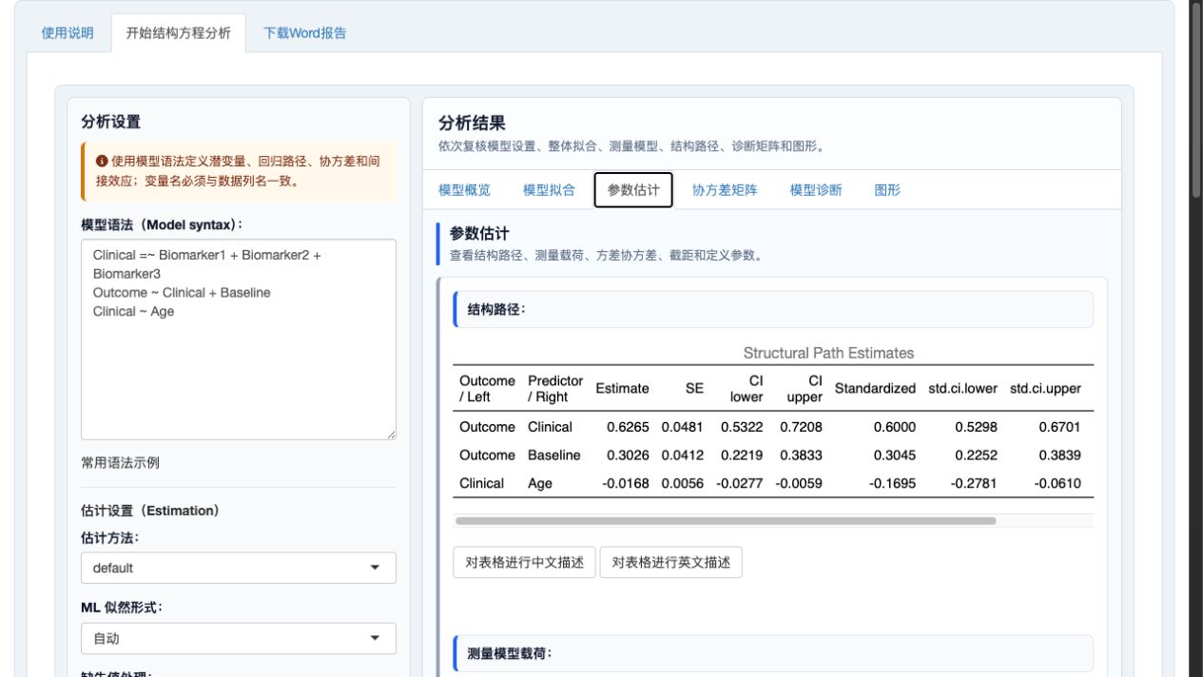
Task: Open the 使用说明 tab
Action: tap(68, 33)
